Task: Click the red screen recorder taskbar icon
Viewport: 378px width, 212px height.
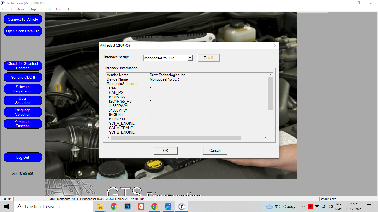Action: pos(141,206)
